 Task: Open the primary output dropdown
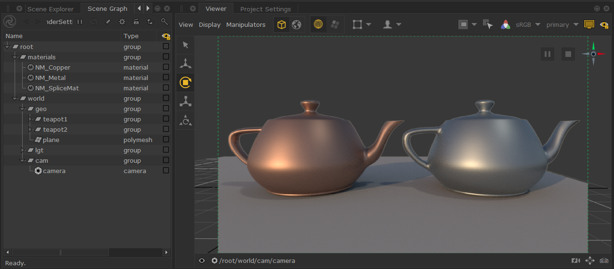coord(562,24)
